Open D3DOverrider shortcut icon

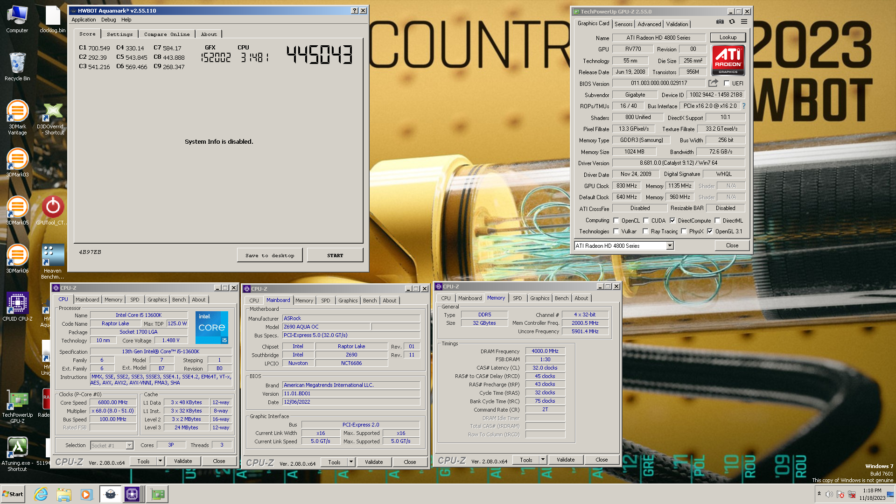tap(53, 119)
